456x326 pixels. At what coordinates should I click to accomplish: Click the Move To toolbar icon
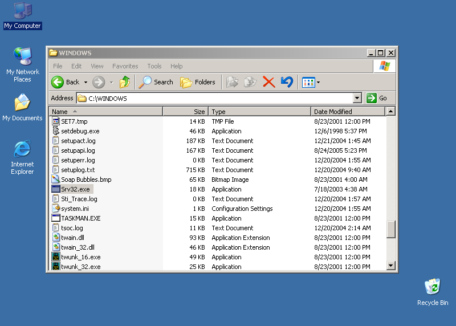point(232,82)
